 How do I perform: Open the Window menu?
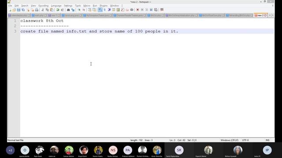point(115,6)
